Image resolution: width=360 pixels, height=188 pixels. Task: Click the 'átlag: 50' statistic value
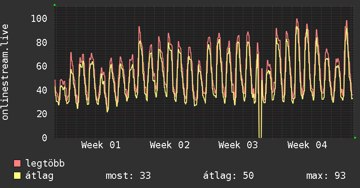(x=228, y=176)
